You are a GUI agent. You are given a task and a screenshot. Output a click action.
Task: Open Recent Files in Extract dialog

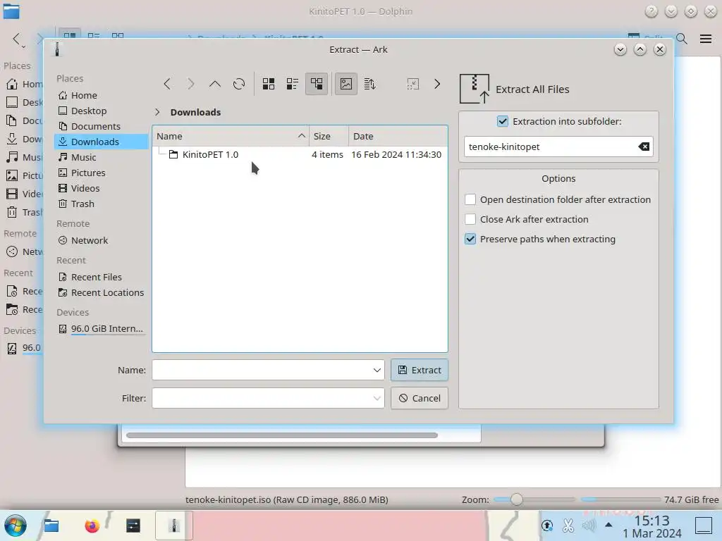point(102,278)
